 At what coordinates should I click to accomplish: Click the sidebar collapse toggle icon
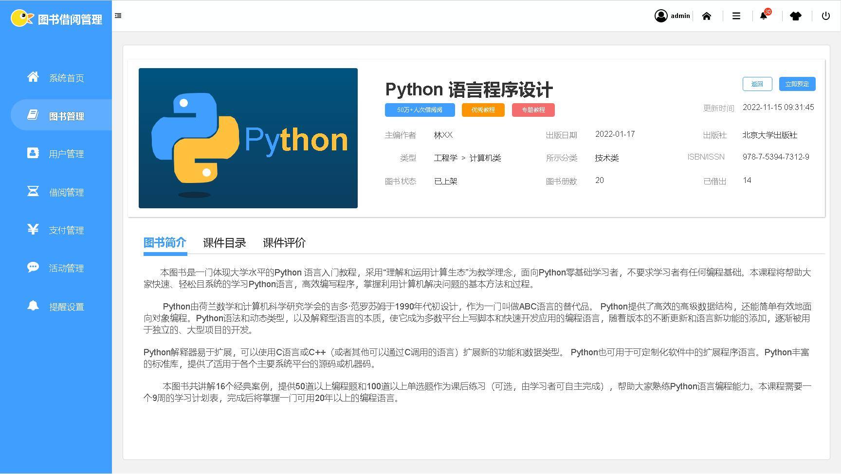(118, 16)
